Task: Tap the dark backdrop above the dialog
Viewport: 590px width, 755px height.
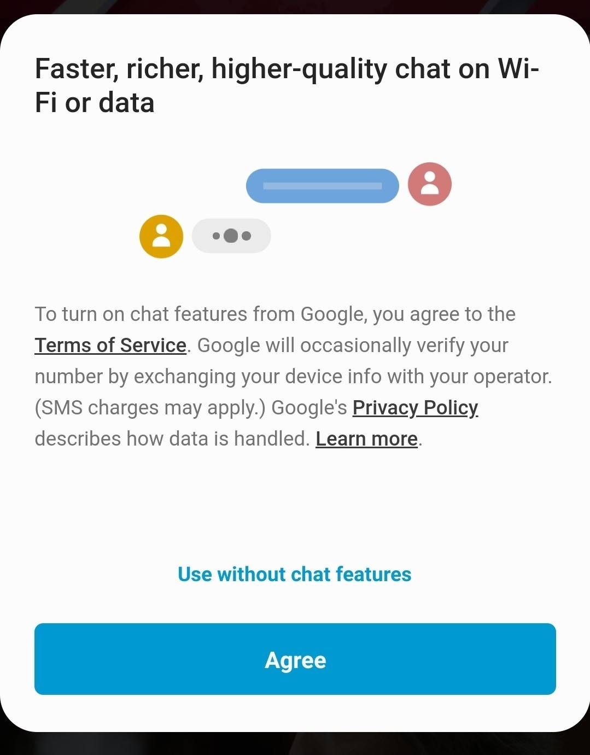Action: click(295, 6)
